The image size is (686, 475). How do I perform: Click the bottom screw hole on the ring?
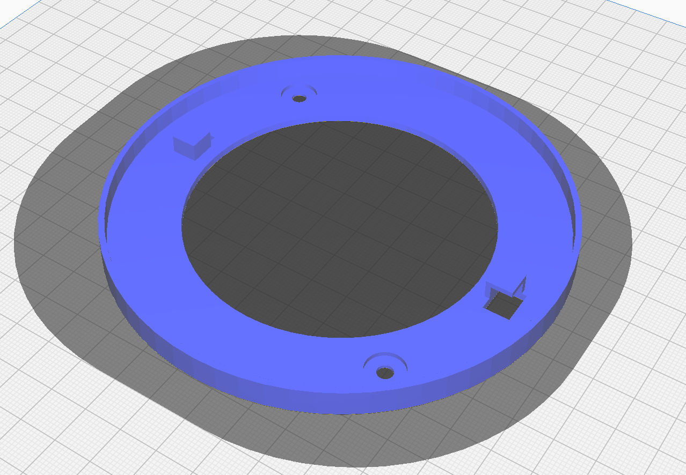[385, 372]
